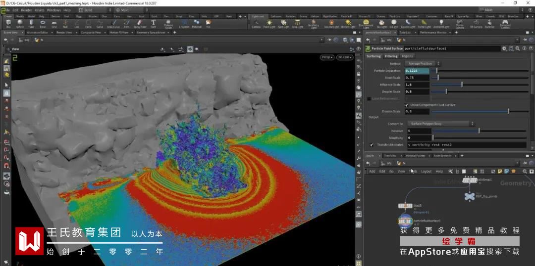Click the Transfer Attributes text field
Viewport: 535px width, 266px height.
pos(467,145)
